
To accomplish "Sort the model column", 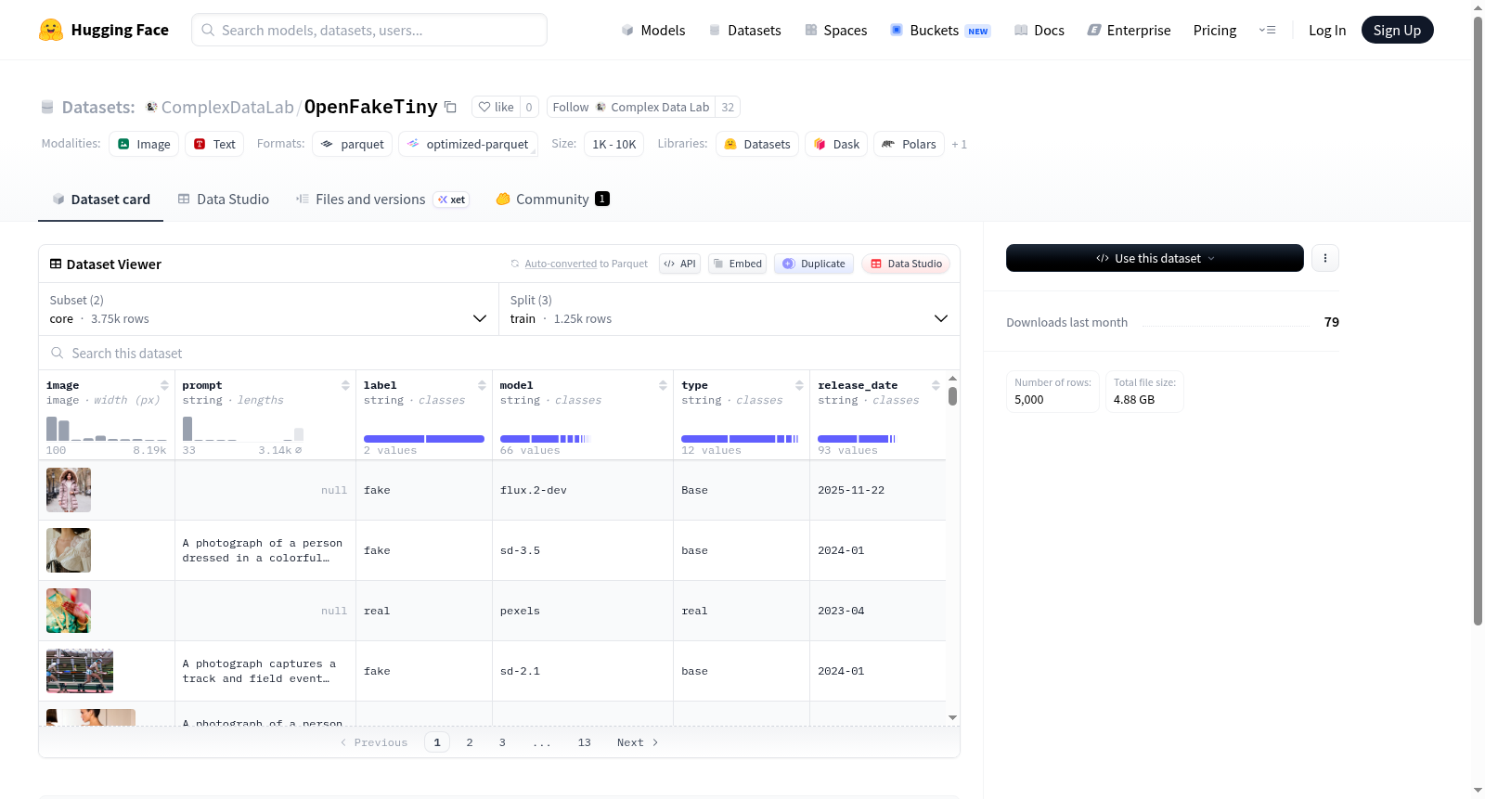I will (x=663, y=385).
